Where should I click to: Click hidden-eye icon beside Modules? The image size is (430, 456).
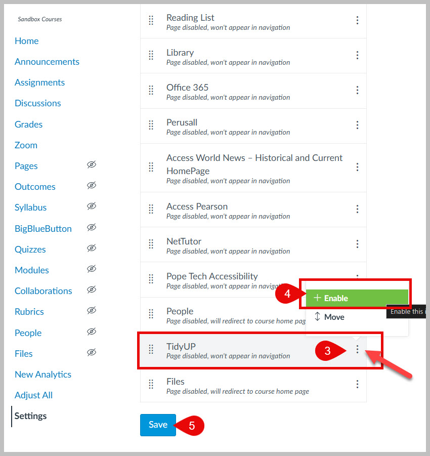coord(91,269)
